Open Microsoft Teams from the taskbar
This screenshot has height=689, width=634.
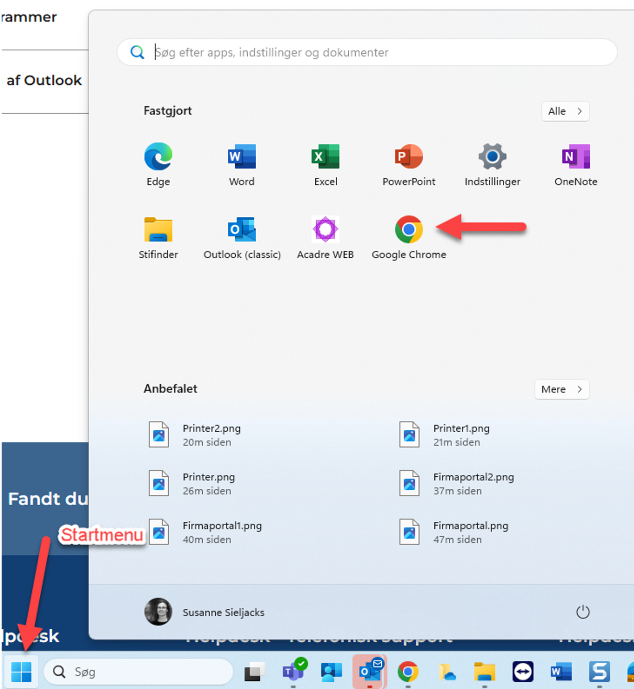coord(294,671)
